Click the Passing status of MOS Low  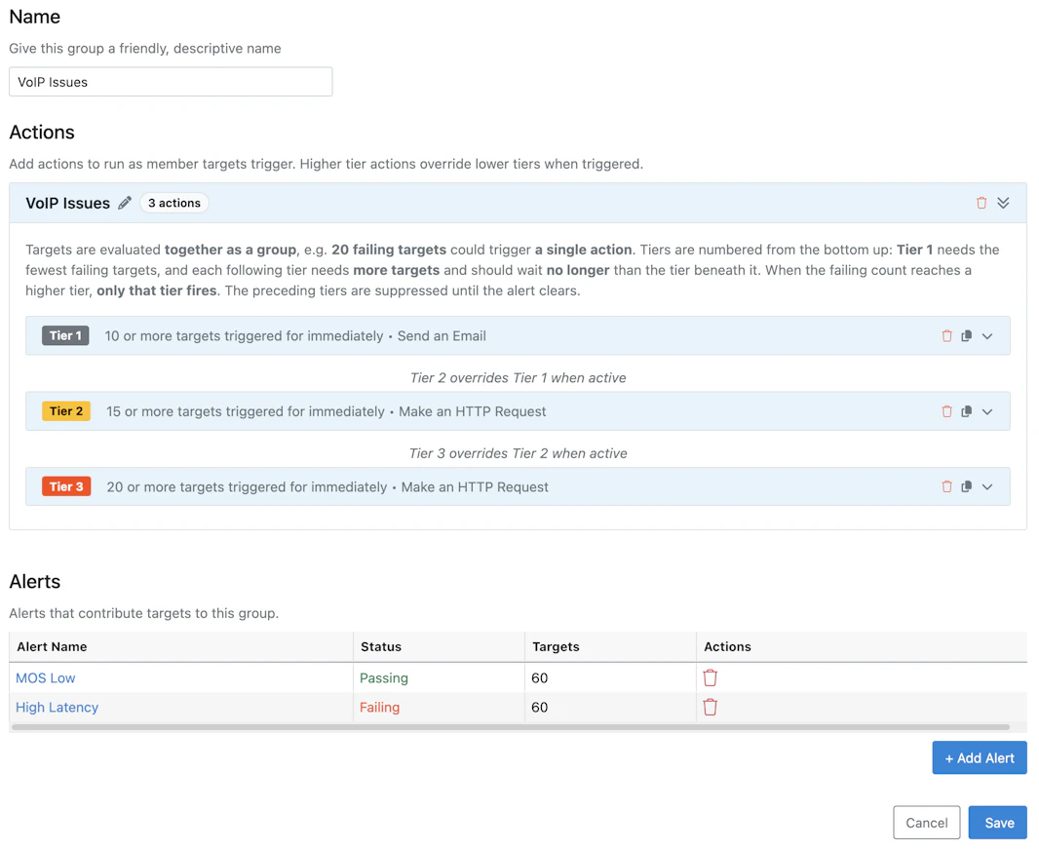pos(384,677)
